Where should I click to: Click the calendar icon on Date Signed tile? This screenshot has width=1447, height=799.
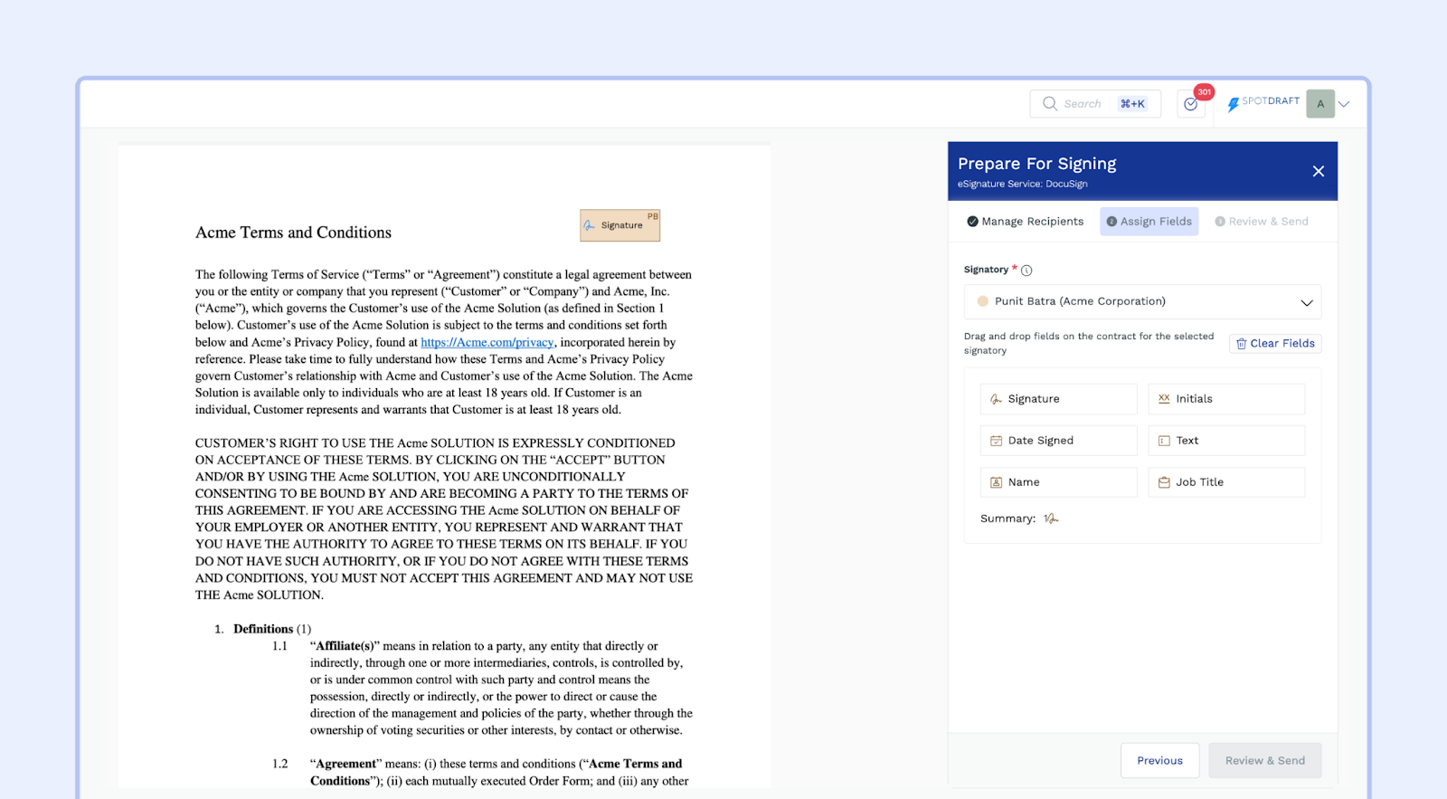pos(996,441)
